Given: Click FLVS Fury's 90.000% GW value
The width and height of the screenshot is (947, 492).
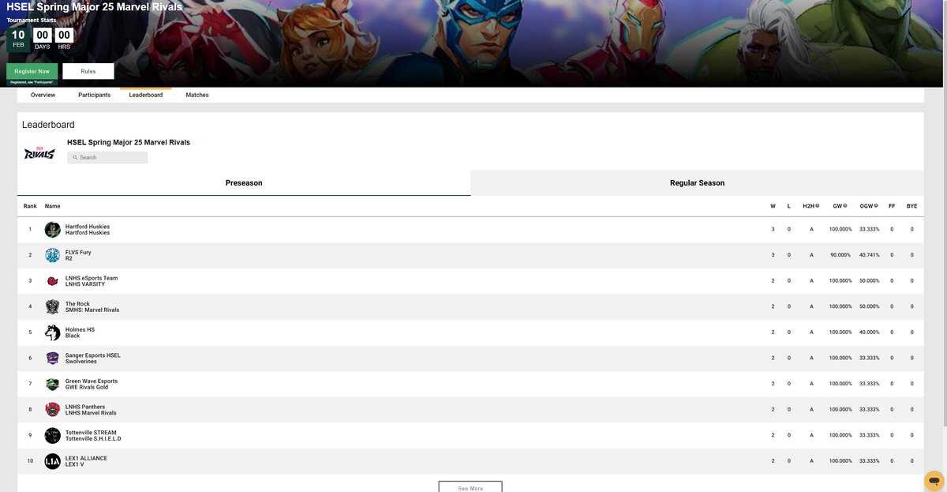Looking at the screenshot, I should [840, 255].
